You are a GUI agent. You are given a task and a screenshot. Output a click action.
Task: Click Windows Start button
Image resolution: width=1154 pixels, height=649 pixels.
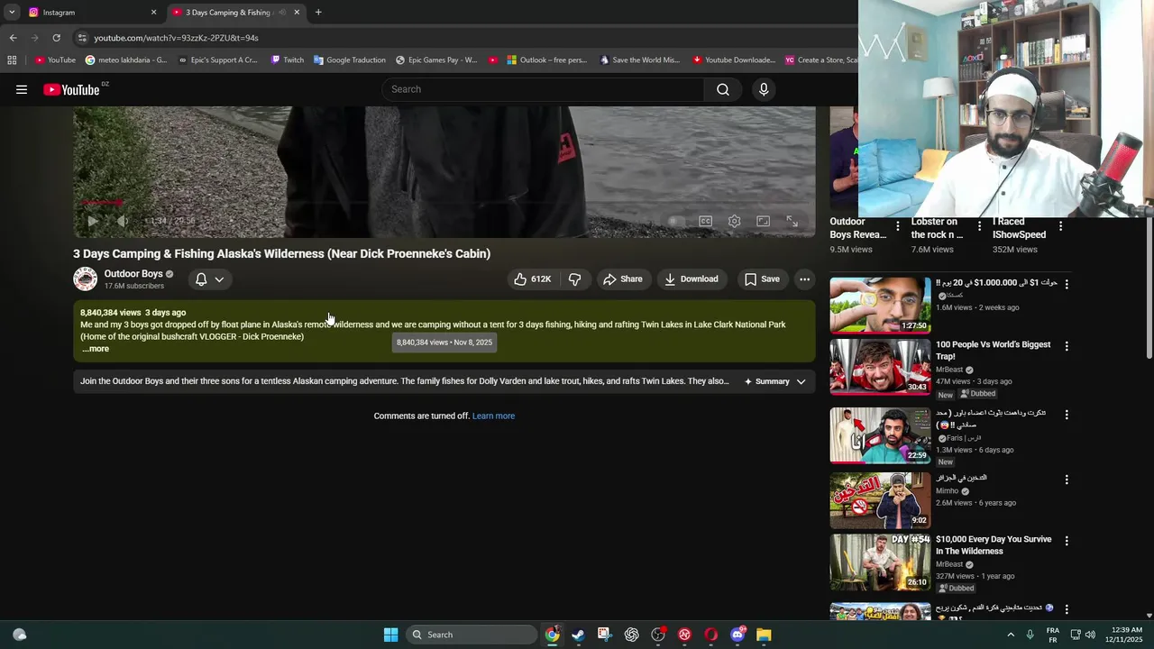(391, 635)
